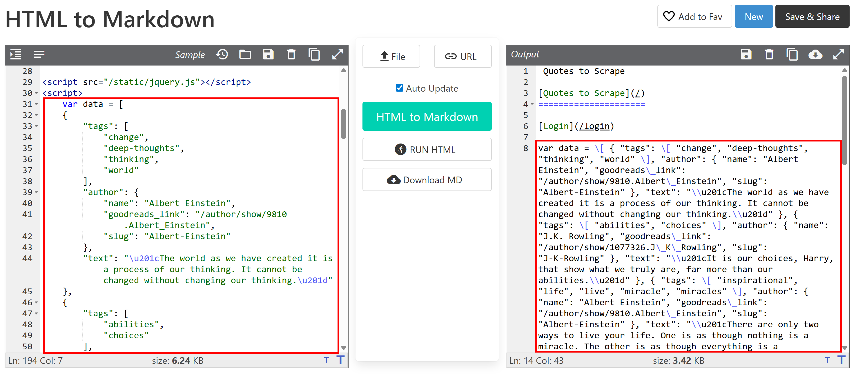Restore previous session using the history icon
The image size is (856, 374).
coord(222,55)
